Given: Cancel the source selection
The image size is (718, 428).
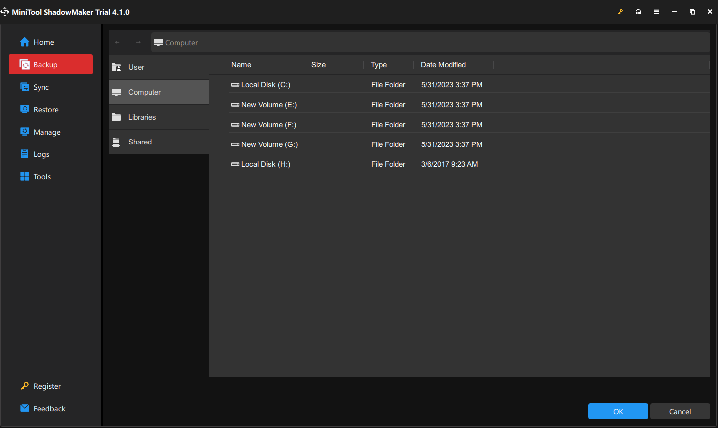Looking at the screenshot, I should click(680, 411).
